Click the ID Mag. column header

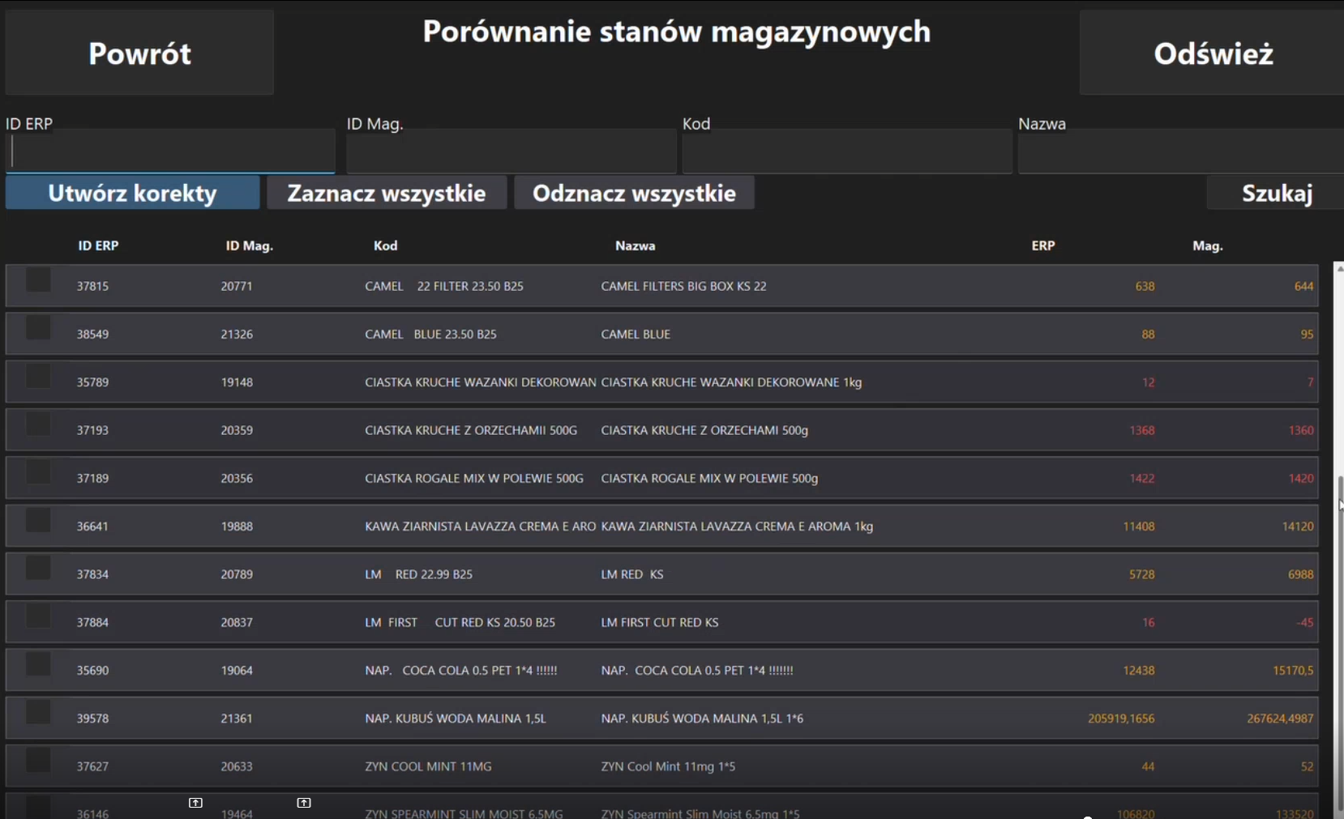click(249, 245)
